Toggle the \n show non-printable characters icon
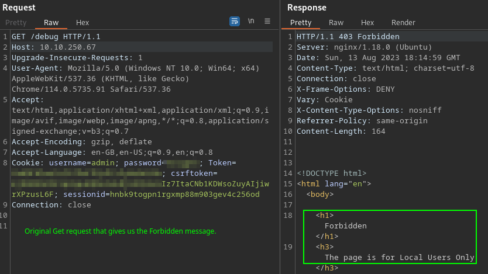 pyautogui.click(x=251, y=21)
